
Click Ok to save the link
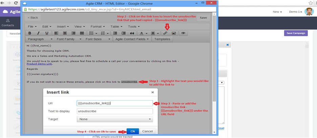(133, 131)
